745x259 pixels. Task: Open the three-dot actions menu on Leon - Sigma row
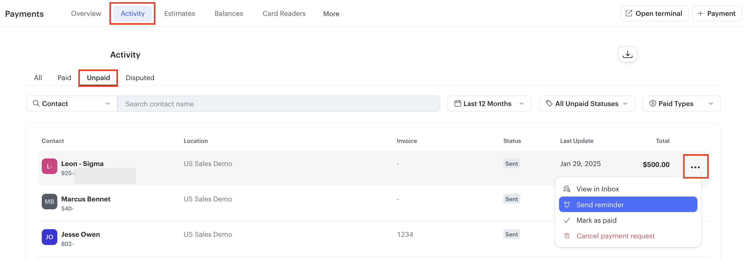695,166
